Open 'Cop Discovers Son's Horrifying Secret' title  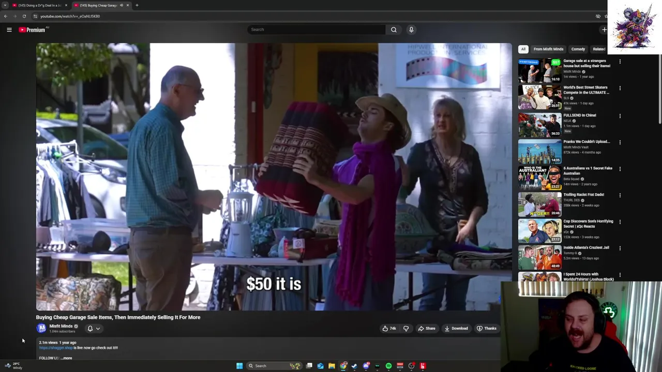(x=588, y=224)
